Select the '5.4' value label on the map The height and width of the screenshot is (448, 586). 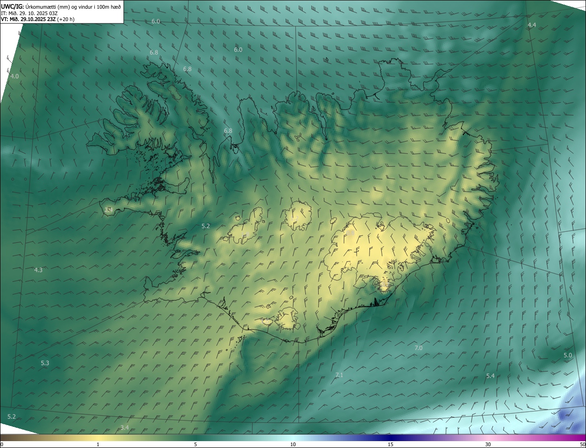[490, 376]
